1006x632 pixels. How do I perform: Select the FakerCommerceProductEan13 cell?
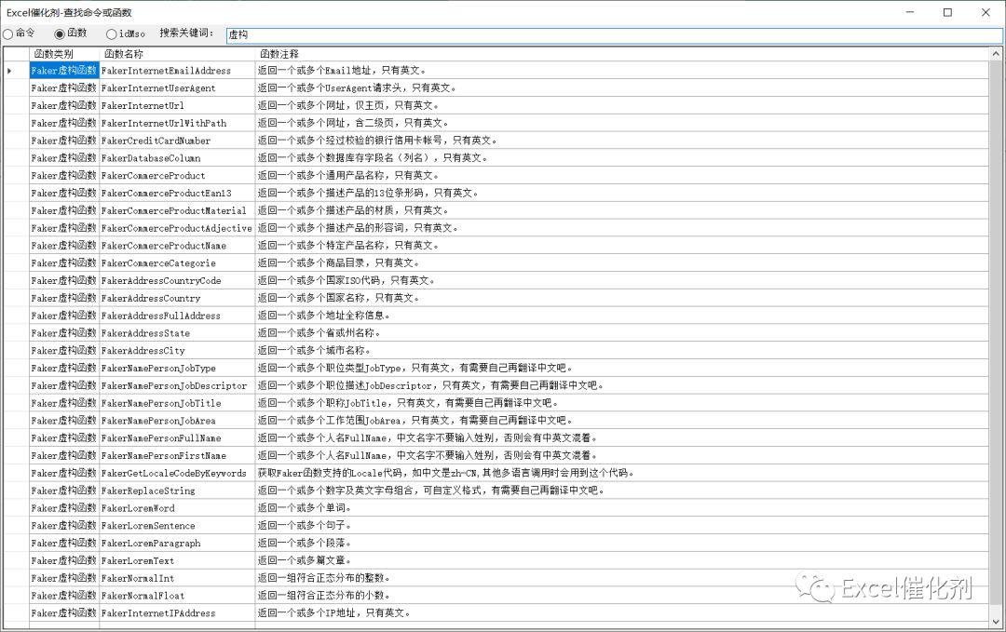coord(177,193)
